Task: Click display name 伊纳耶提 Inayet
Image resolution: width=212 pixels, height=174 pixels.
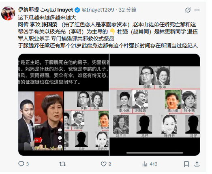Action: click(x=45, y=10)
